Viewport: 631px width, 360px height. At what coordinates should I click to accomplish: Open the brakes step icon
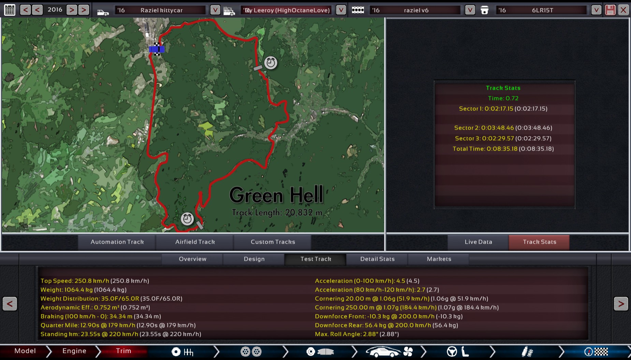[x=320, y=352]
